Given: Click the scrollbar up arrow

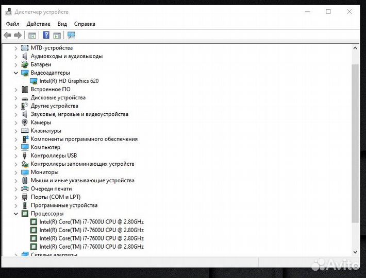Looking at the screenshot, I should pos(355,48).
